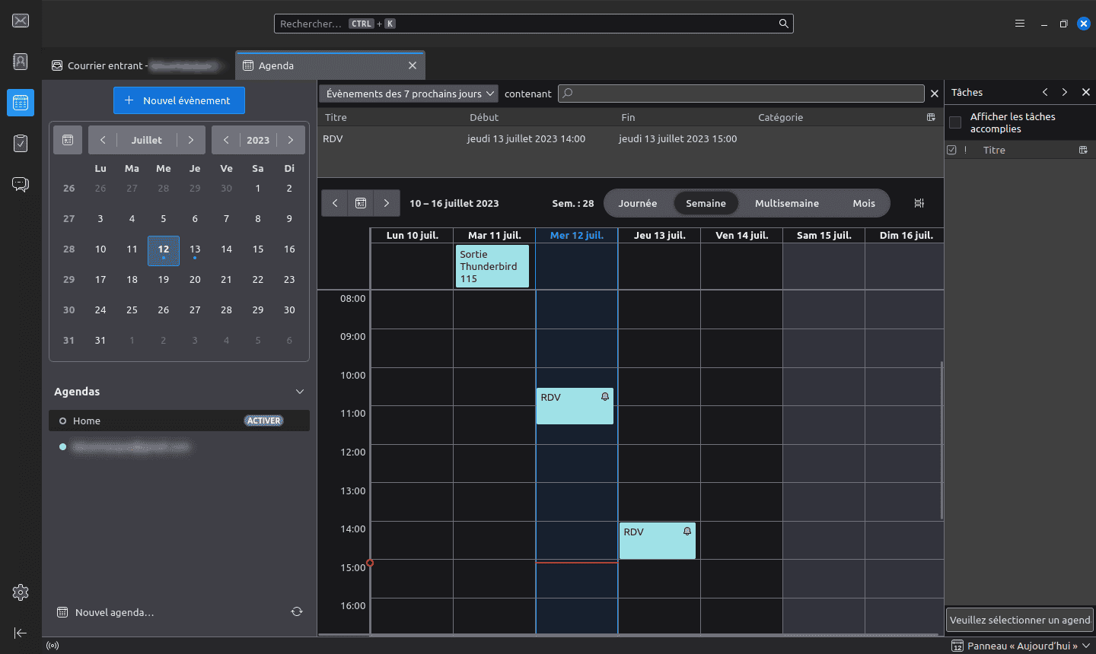Open the Settings gear in the sidebar
Viewport: 1096px width, 654px height.
tap(21, 592)
